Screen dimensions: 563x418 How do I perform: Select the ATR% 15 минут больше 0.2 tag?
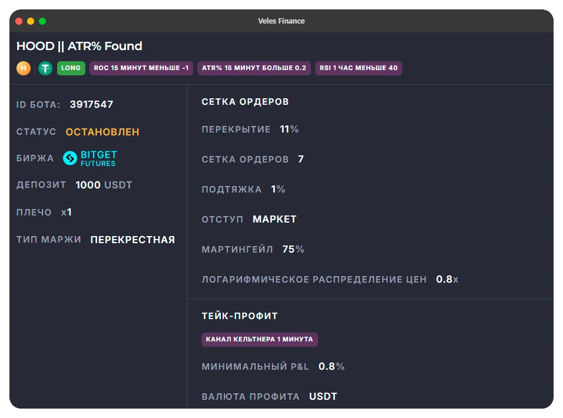tap(254, 68)
